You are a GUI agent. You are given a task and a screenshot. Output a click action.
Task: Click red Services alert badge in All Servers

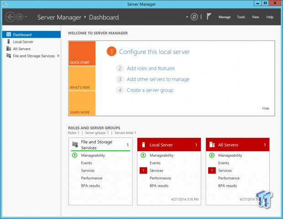point(212,170)
